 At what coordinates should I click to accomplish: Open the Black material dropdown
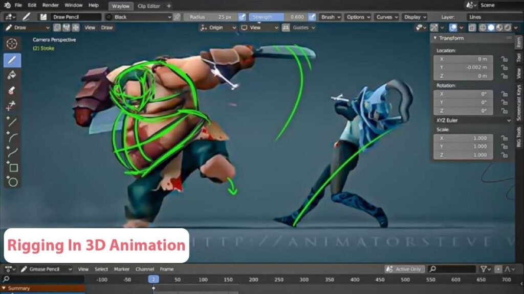[x=138, y=17]
